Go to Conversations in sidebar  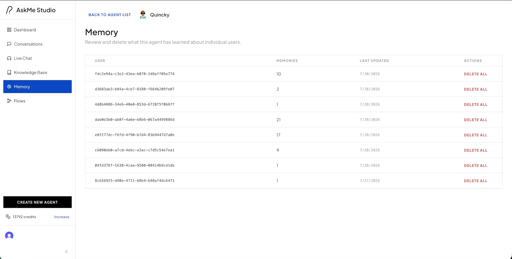click(x=37, y=44)
